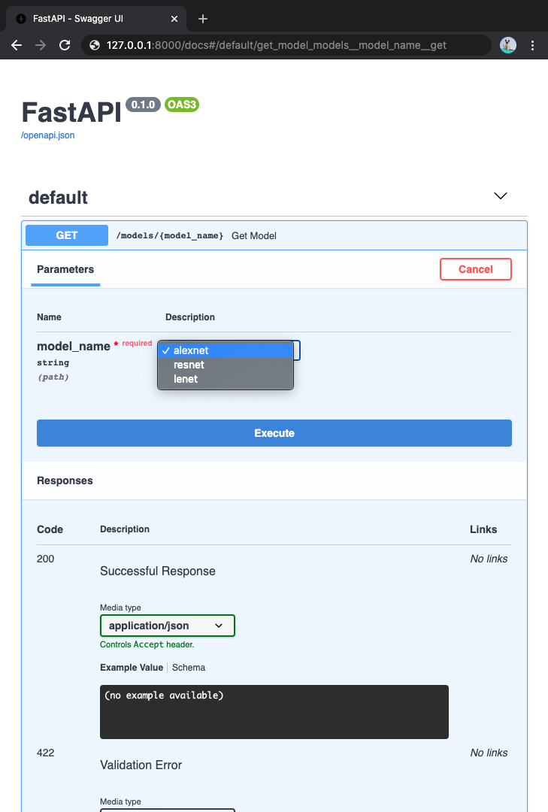
Task: Navigate back in browser history
Action: (17, 45)
